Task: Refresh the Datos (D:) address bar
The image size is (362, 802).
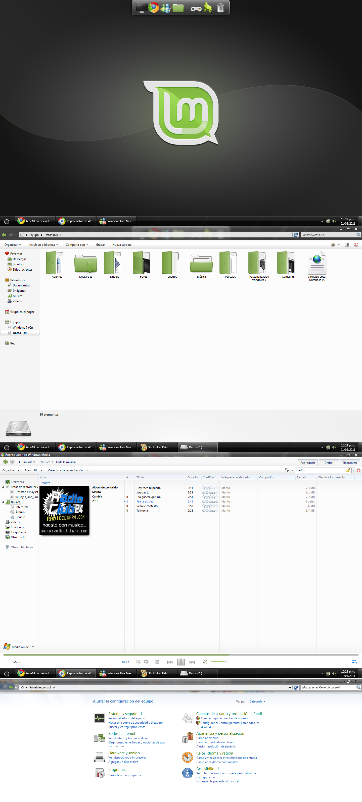Action: pyautogui.click(x=296, y=235)
